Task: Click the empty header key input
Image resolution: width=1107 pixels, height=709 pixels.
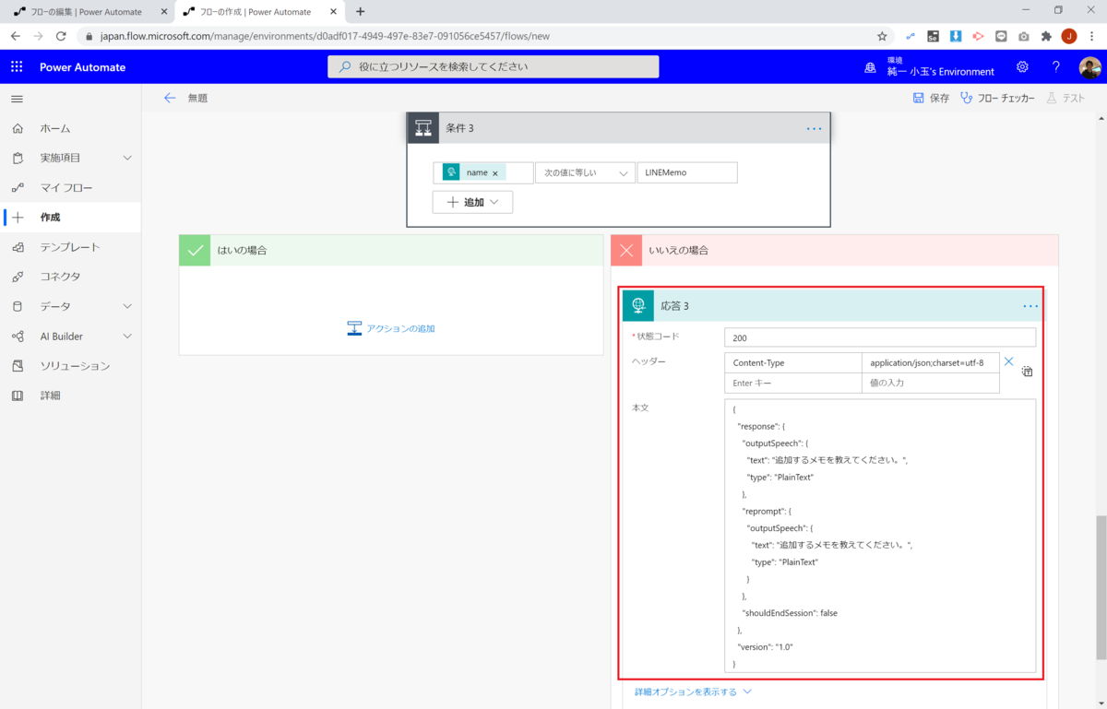Action: [792, 383]
